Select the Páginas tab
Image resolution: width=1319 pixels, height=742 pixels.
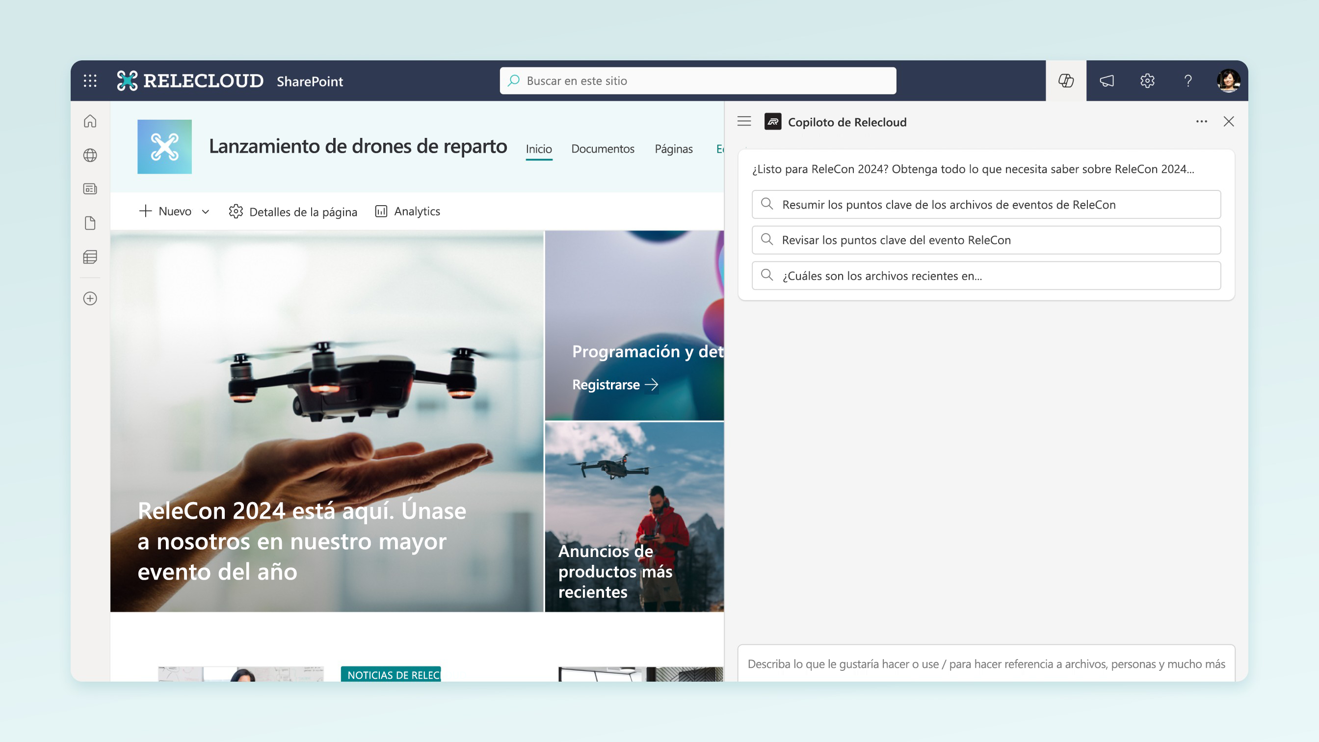[x=674, y=148]
